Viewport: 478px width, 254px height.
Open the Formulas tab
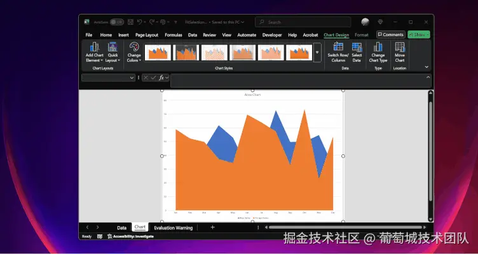pos(174,35)
